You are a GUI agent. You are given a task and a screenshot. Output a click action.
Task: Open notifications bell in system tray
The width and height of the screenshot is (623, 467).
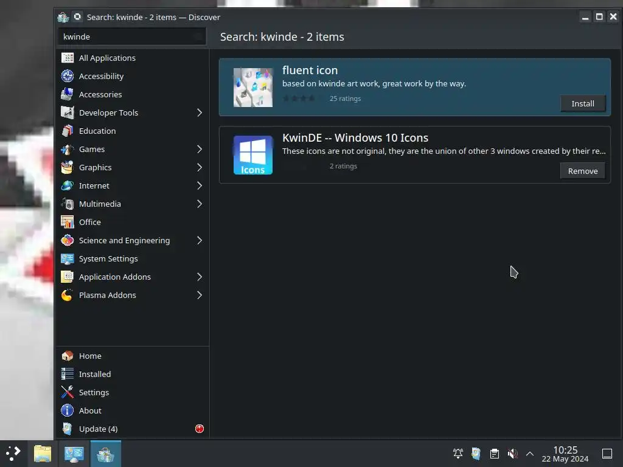pos(458,454)
